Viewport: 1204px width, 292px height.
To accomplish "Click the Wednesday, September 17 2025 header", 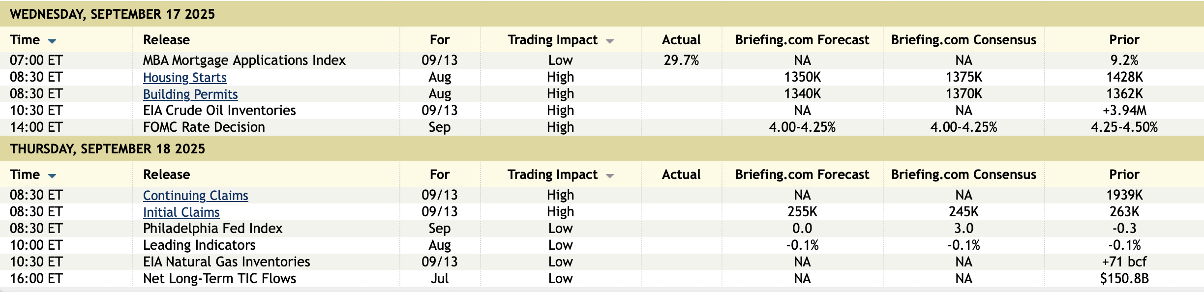I will click(112, 14).
